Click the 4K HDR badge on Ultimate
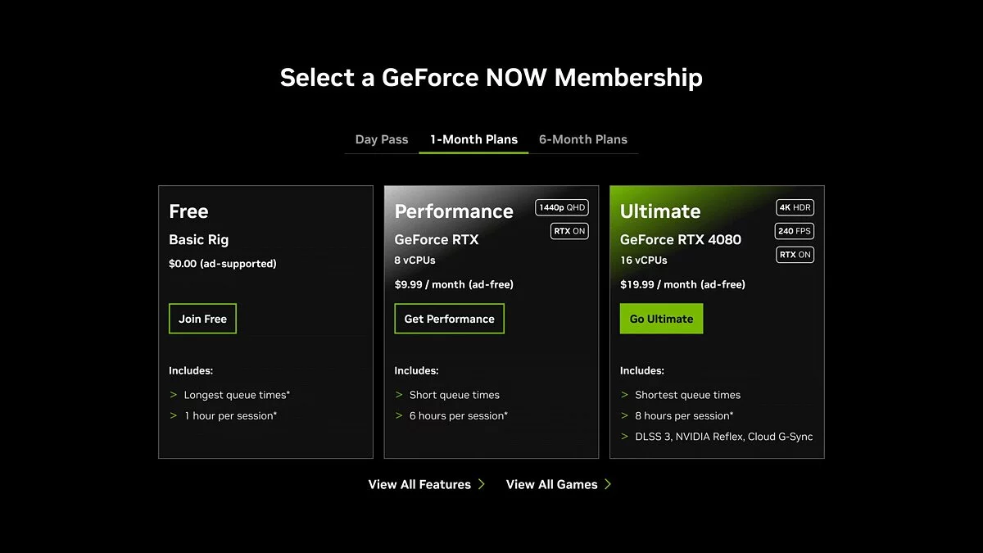Image resolution: width=983 pixels, height=553 pixels. 795,207
